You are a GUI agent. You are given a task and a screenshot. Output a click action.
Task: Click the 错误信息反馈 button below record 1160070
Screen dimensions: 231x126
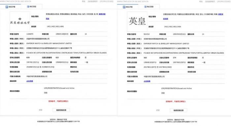pos(61,110)
